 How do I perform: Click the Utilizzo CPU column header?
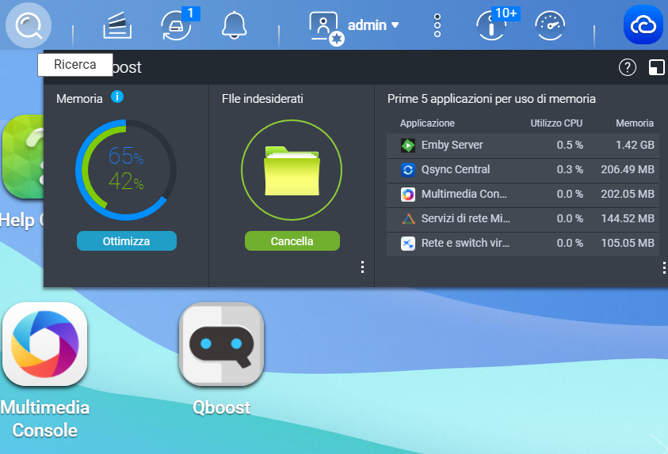click(x=556, y=123)
